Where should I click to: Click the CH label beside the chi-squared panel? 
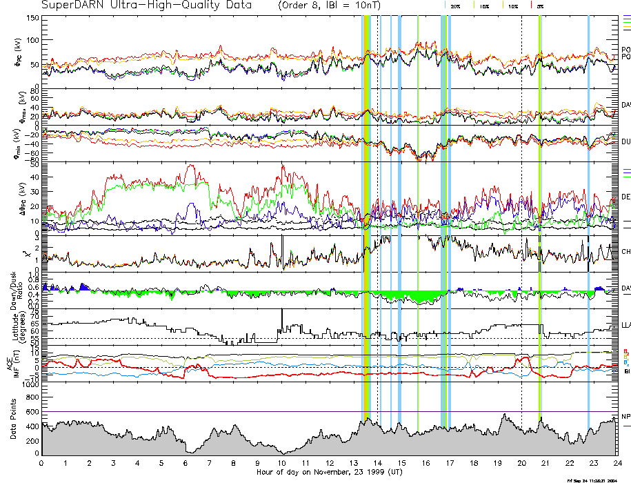coord(625,252)
